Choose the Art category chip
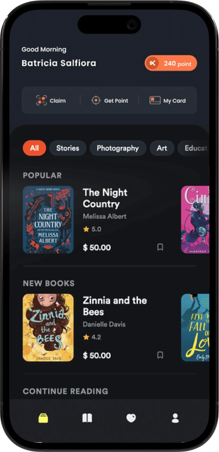 click(x=162, y=148)
